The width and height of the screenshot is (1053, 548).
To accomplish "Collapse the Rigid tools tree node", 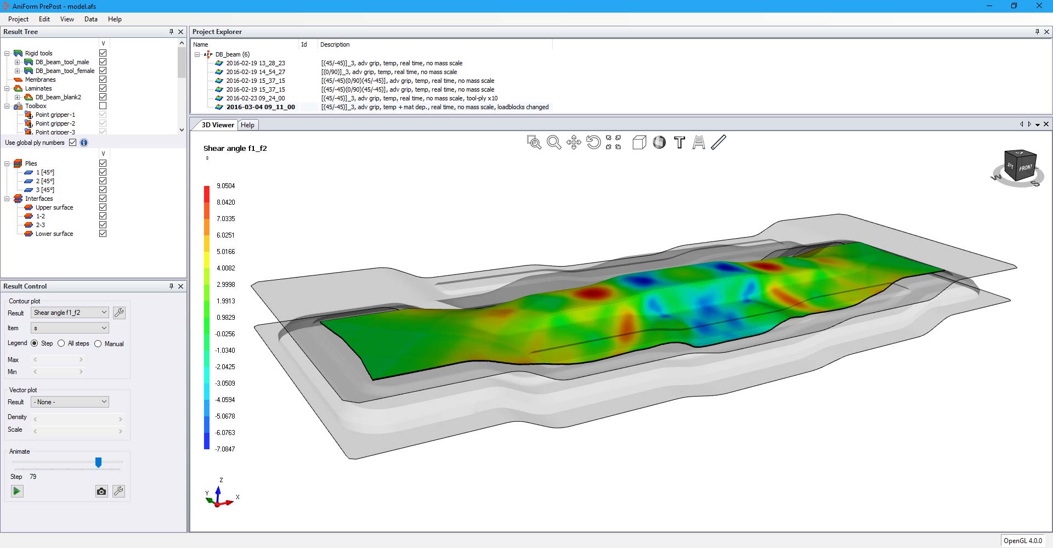I will (7, 53).
